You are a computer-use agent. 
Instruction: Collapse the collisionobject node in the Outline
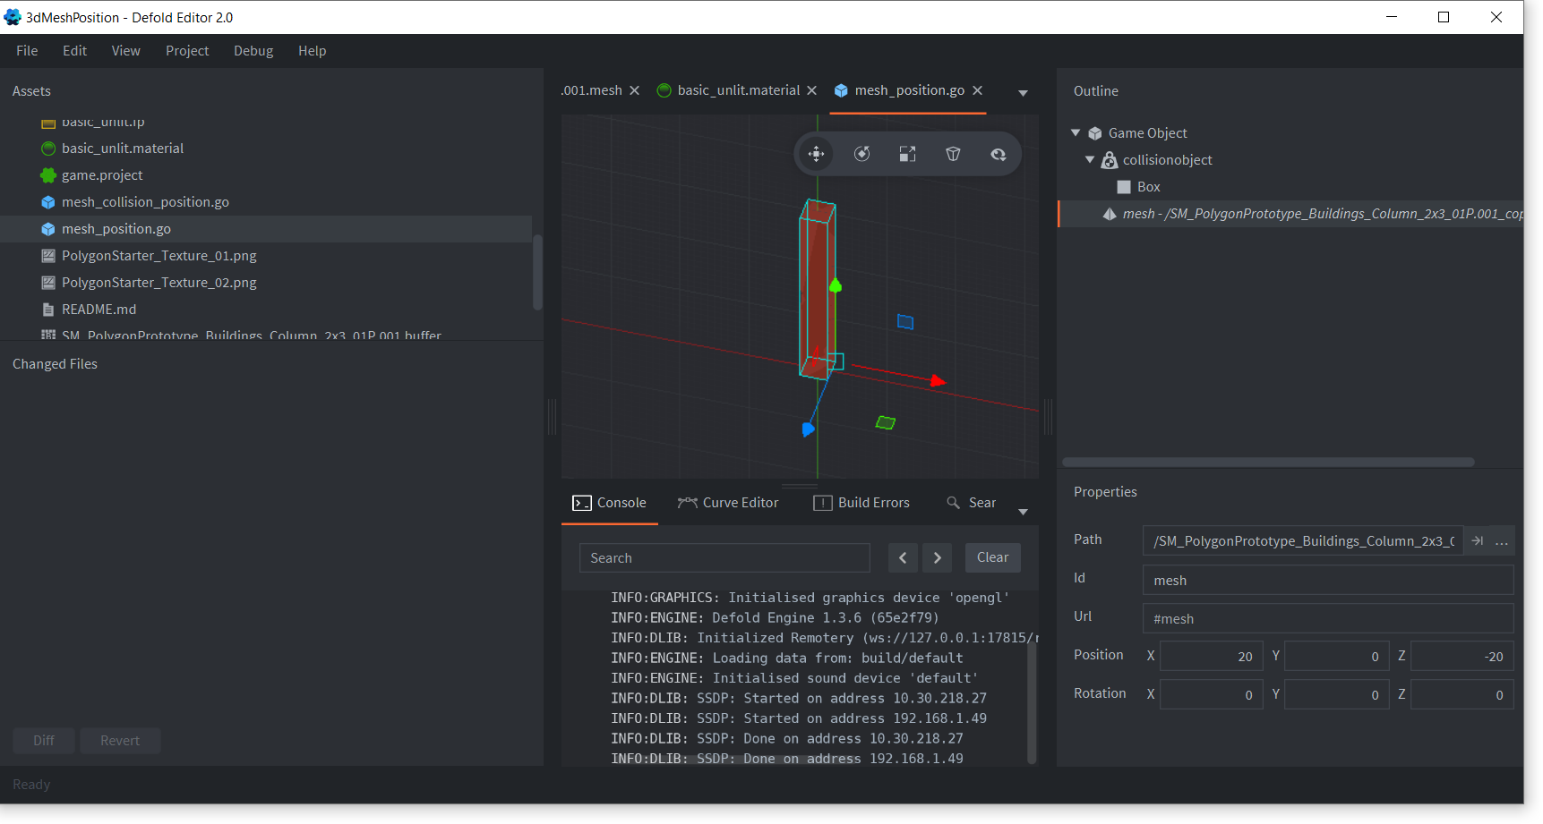click(1091, 159)
